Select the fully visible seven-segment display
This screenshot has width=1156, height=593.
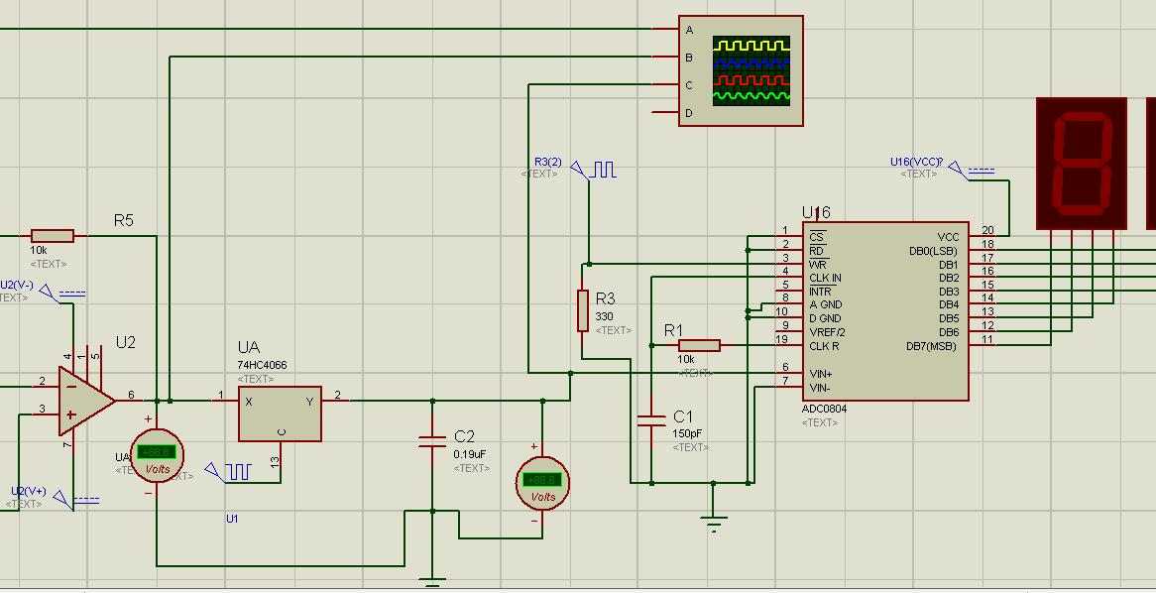(1082, 163)
